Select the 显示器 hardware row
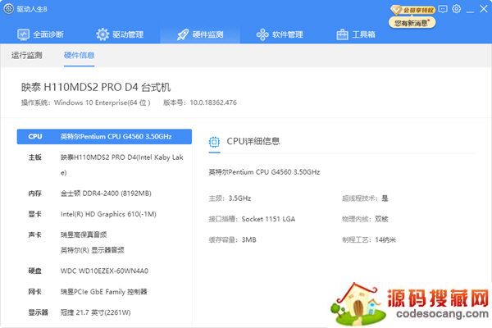492x328 pixels. (x=104, y=312)
